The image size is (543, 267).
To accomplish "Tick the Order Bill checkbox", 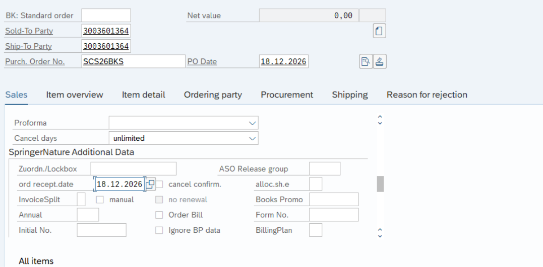I will 159,215.
